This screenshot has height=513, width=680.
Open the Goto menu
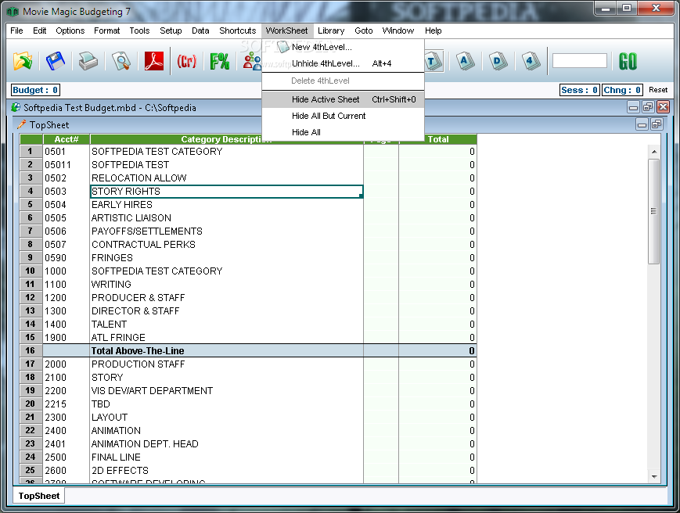[x=363, y=30]
